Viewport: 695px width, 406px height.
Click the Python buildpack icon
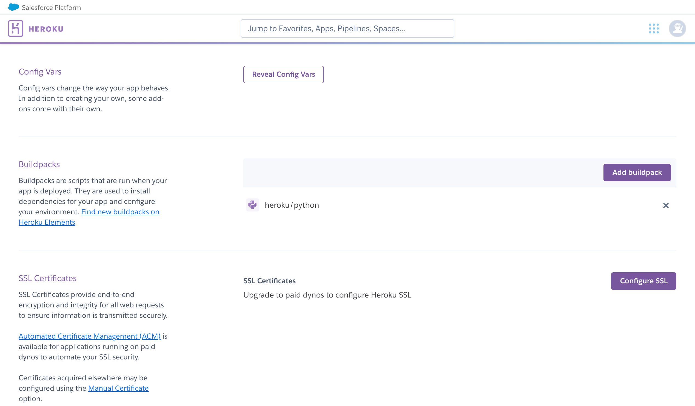pos(252,205)
